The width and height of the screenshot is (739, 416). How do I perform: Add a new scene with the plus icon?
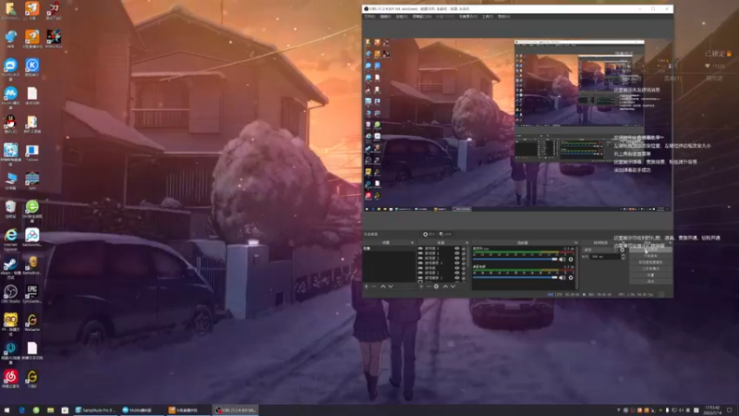(x=366, y=287)
